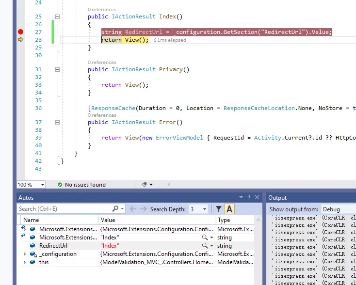The height and width of the screenshot is (285, 356).
Task: Collapse the Privacy() method outline at line 31
Action: pos(57,69)
